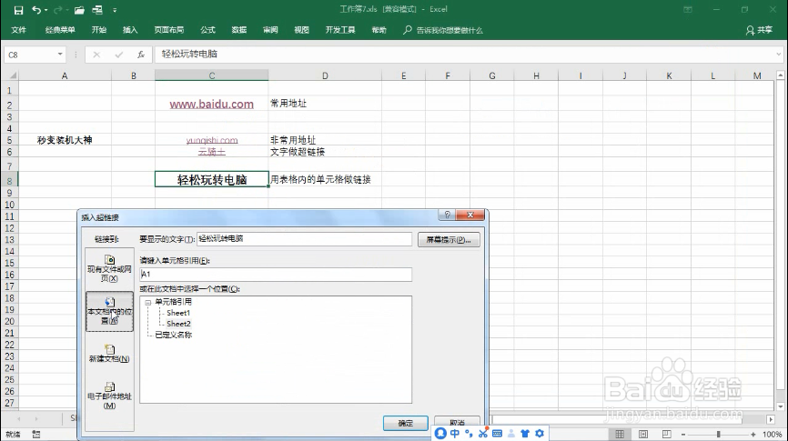Toggle the 中 Chinese input mode icon
The width and height of the screenshot is (788, 441).
coord(455,434)
